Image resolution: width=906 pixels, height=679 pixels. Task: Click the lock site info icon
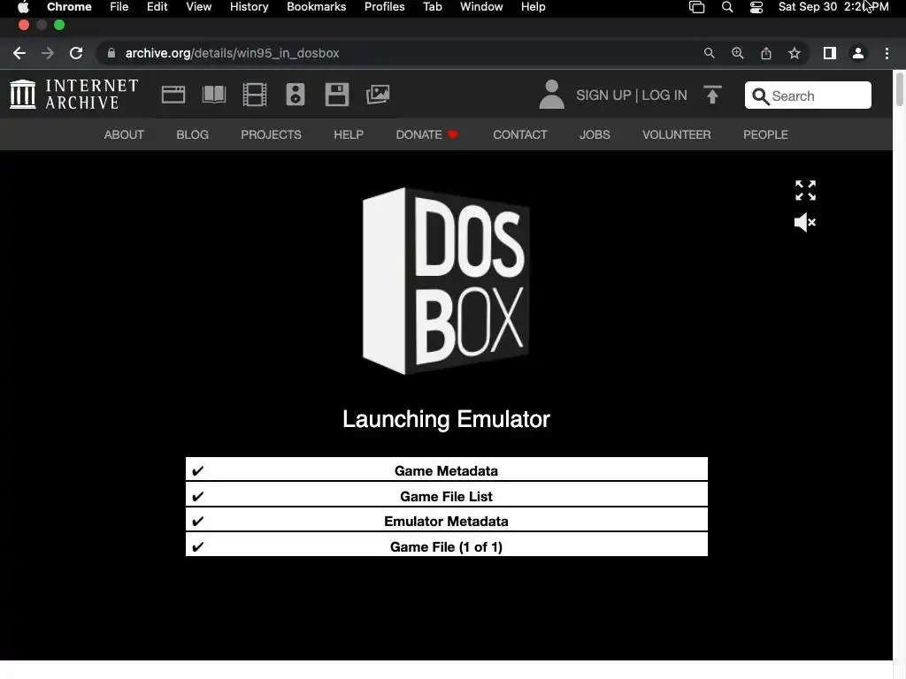[x=111, y=53]
